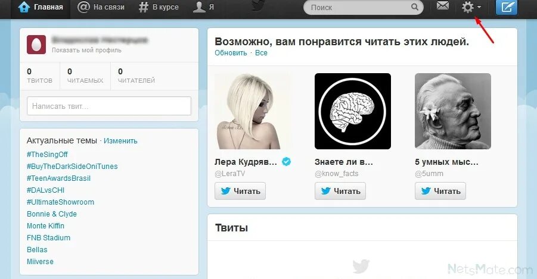
Task: Open trend #UltimateShowroom
Action: click(60, 202)
